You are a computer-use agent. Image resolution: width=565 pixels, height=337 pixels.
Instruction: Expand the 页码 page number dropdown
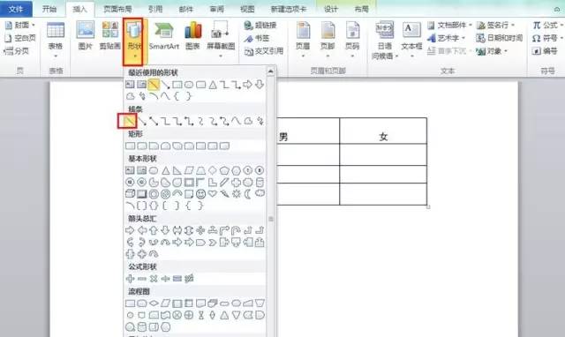[x=352, y=39]
